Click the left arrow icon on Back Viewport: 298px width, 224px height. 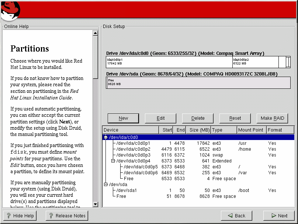(x=230, y=216)
